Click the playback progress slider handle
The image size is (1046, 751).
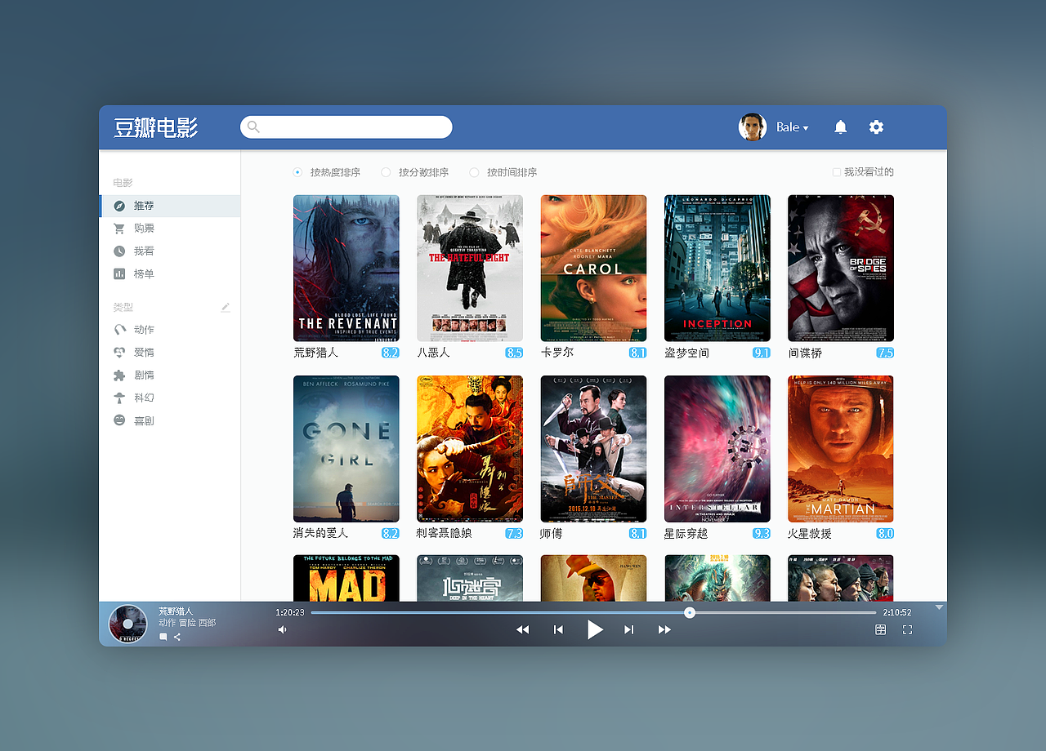(x=690, y=612)
